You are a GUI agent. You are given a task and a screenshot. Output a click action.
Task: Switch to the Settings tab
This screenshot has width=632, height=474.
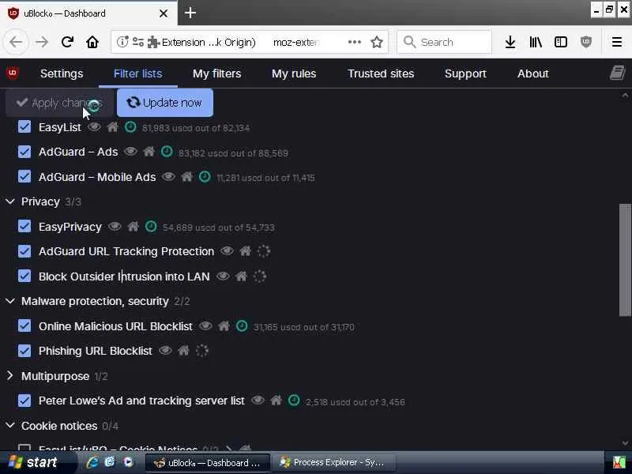click(x=62, y=73)
